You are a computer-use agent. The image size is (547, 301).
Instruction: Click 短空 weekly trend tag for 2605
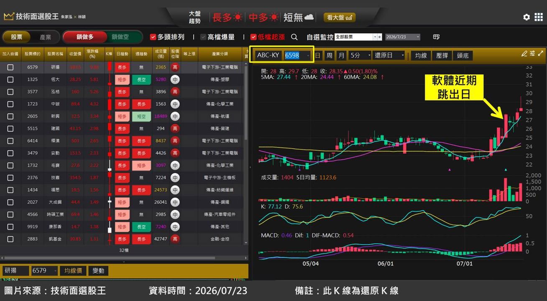point(141,116)
